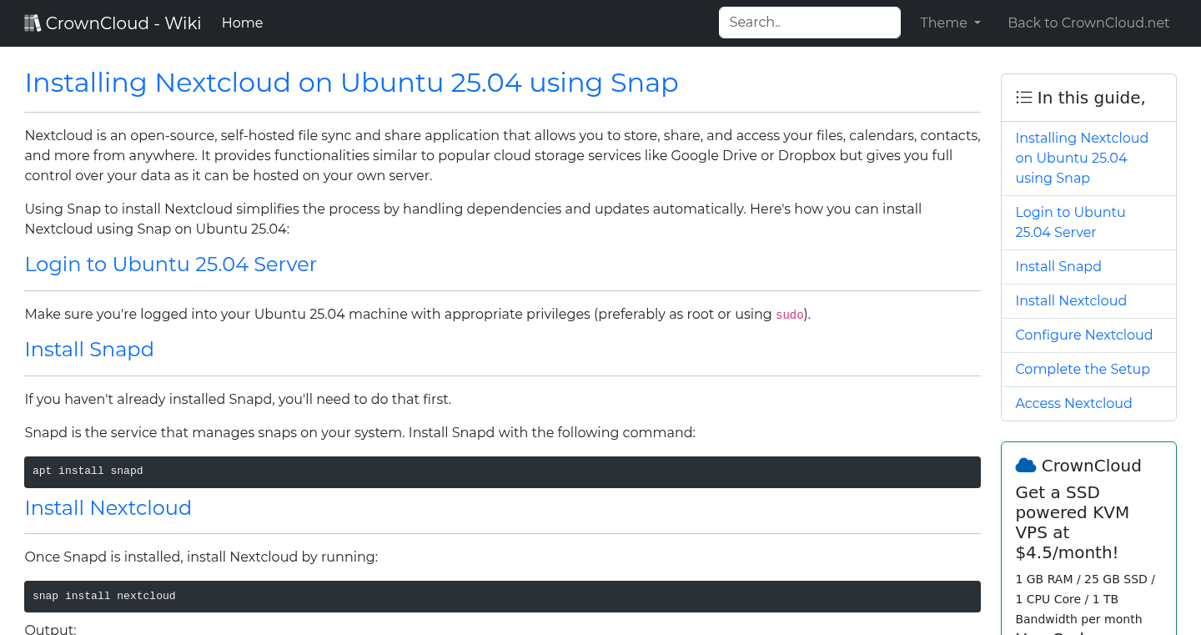Click the CrownCloud Wiki bookshelf logo icon
1201x635 pixels.
(x=33, y=22)
